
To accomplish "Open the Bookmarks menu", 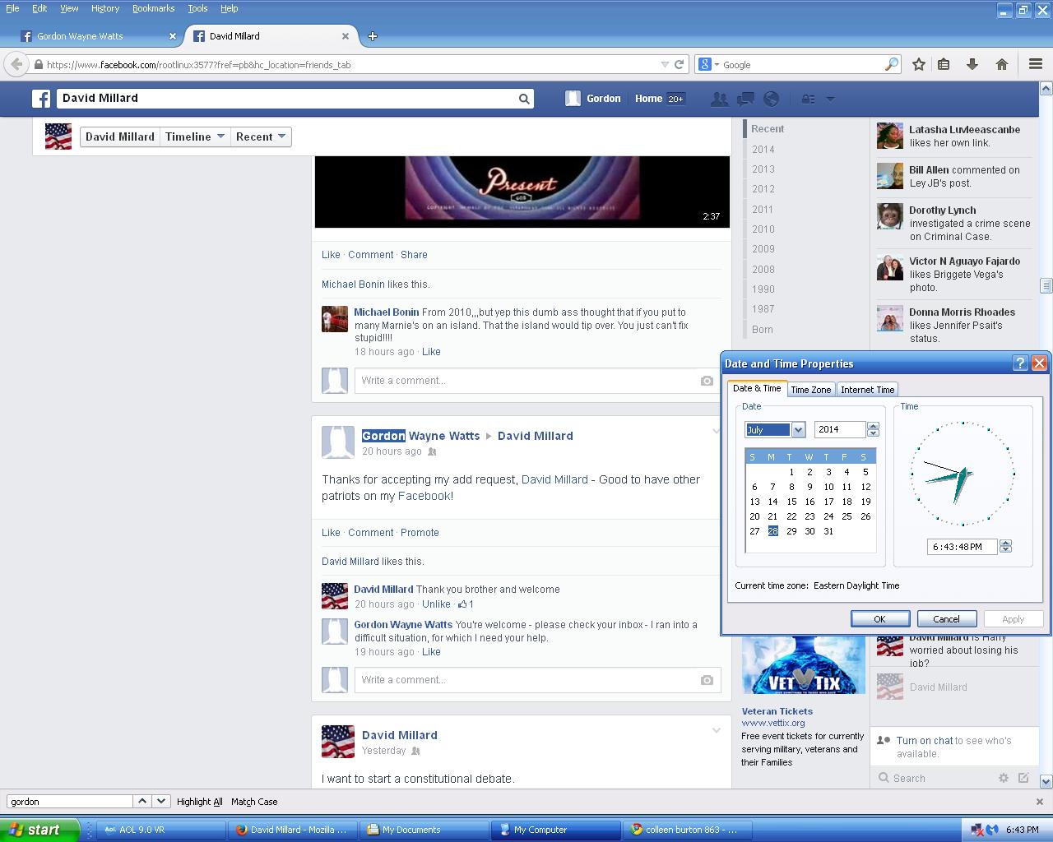I will tap(153, 8).
